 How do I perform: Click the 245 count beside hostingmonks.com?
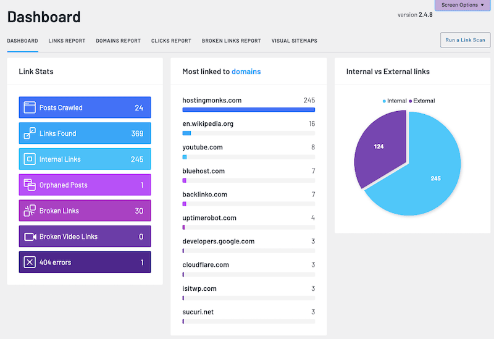(x=309, y=100)
